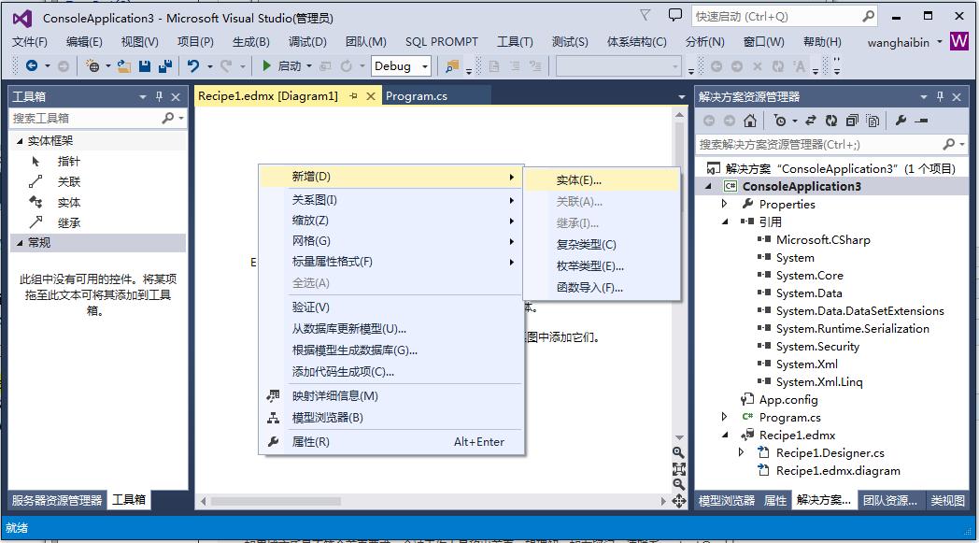Switch to 团队资源... bottom tab

[x=890, y=501]
